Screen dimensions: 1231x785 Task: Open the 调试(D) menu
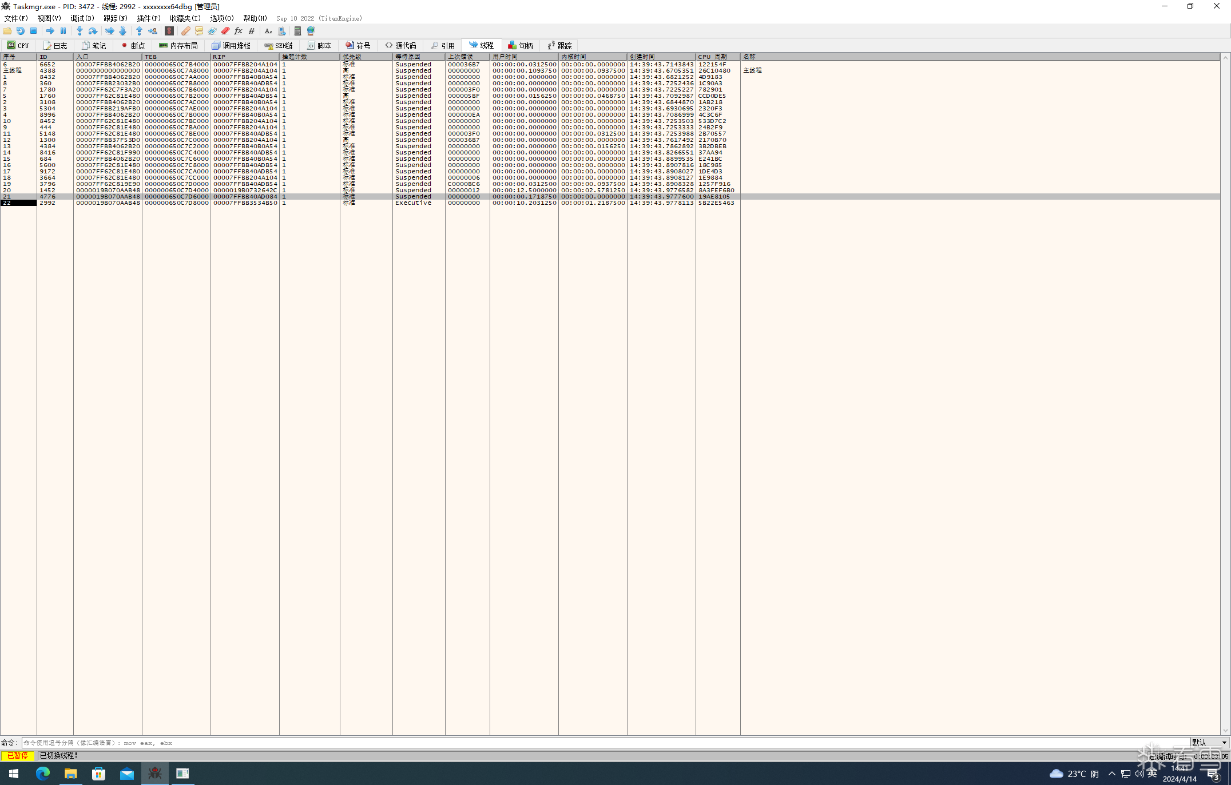pyautogui.click(x=82, y=18)
